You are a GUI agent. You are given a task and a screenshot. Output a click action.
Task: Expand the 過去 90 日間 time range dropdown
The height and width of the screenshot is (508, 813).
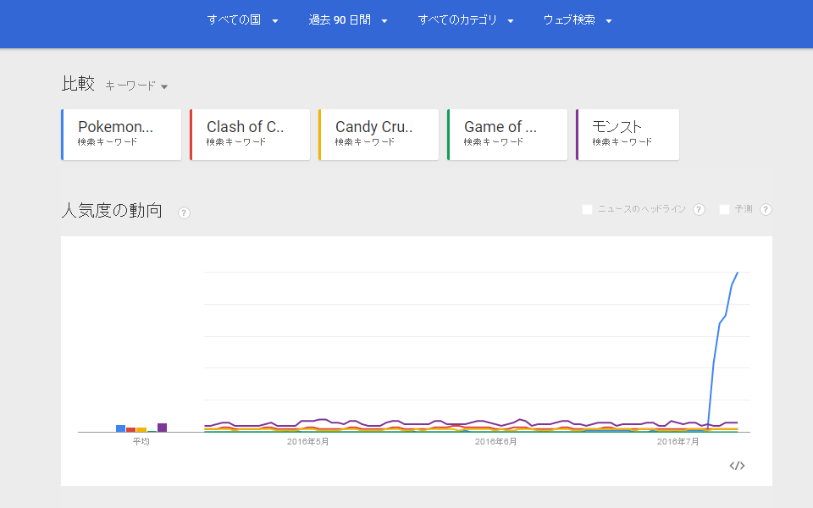point(348,20)
